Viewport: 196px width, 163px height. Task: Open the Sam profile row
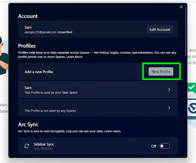pos(98,90)
